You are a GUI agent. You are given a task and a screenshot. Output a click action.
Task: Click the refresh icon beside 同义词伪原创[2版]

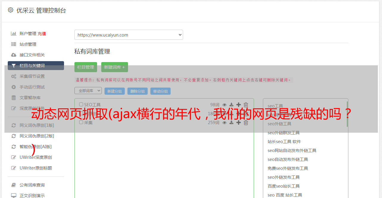pos(13,136)
